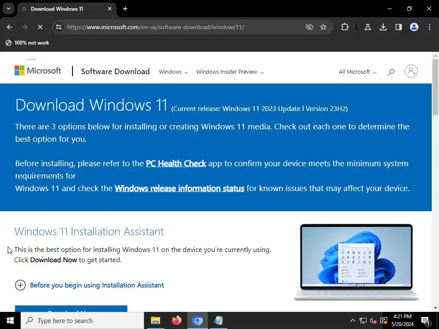Close the Download Windows 11 tab
Screen dimensions: 439x329
pyautogui.click(x=110, y=9)
